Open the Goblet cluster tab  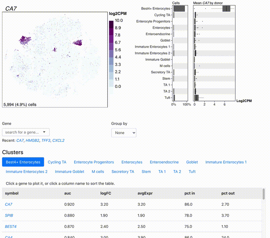click(x=192, y=162)
